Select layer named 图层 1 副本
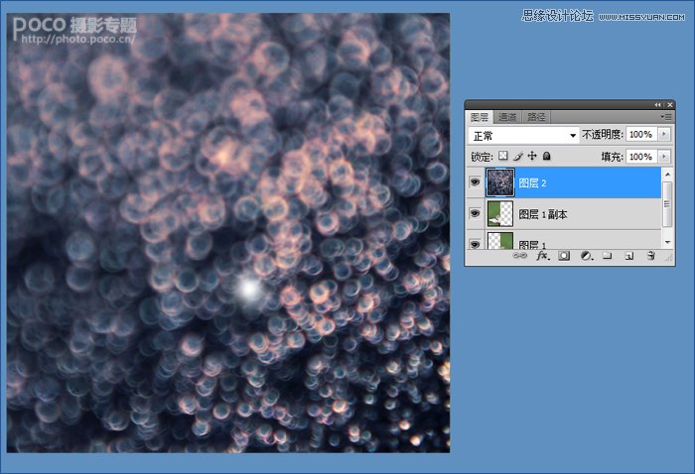The height and width of the screenshot is (474, 695). pyautogui.click(x=542, y=214)
